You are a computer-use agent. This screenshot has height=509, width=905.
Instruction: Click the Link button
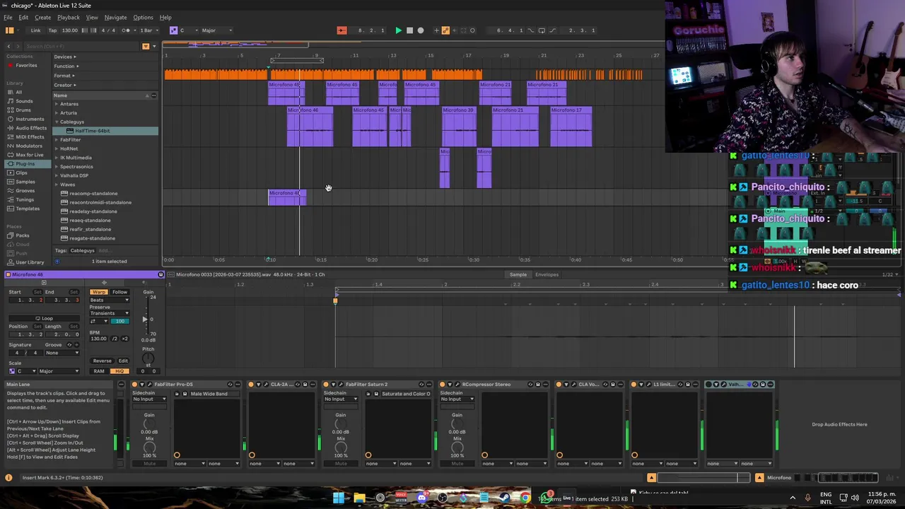[35, 30]
